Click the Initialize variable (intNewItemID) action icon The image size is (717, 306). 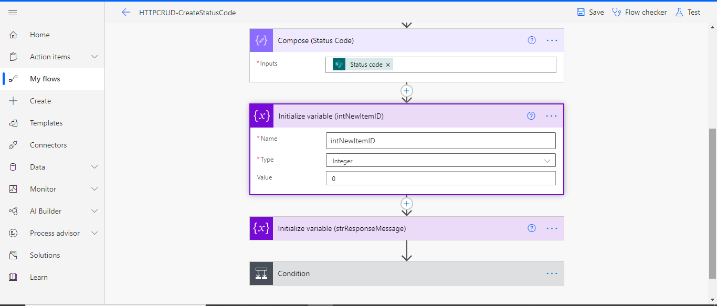click(x=261, y=116)
